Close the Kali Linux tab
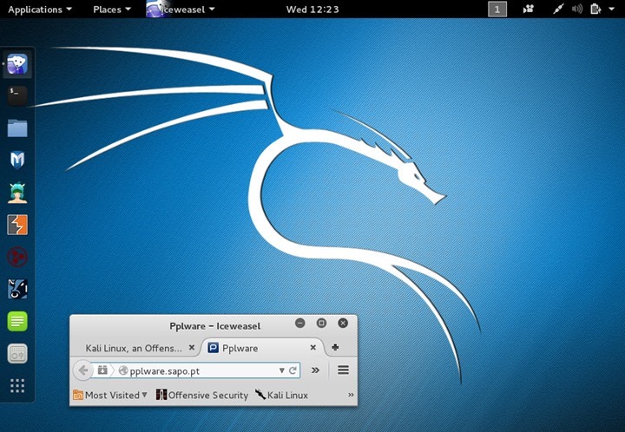625x432 pixels. pos(192,348)
